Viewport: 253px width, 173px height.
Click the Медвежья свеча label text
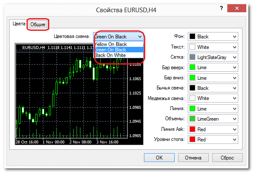(x=166, y=98)
